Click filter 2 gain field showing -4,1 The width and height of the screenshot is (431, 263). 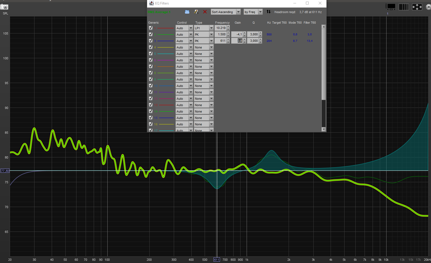(237, 34)
